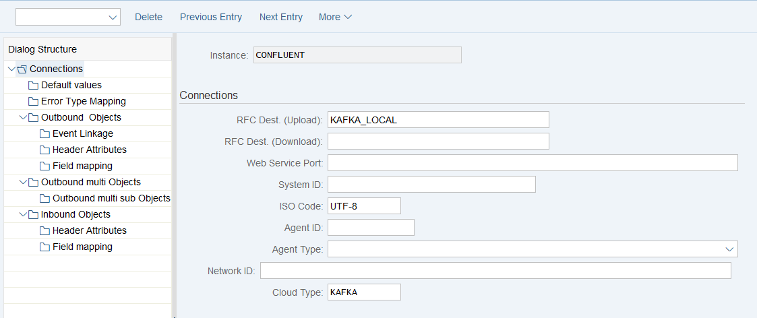The width and height of the screenshot is (757, 318).
Task: Collapse the Connections tree node
Action: coord(11,69)
